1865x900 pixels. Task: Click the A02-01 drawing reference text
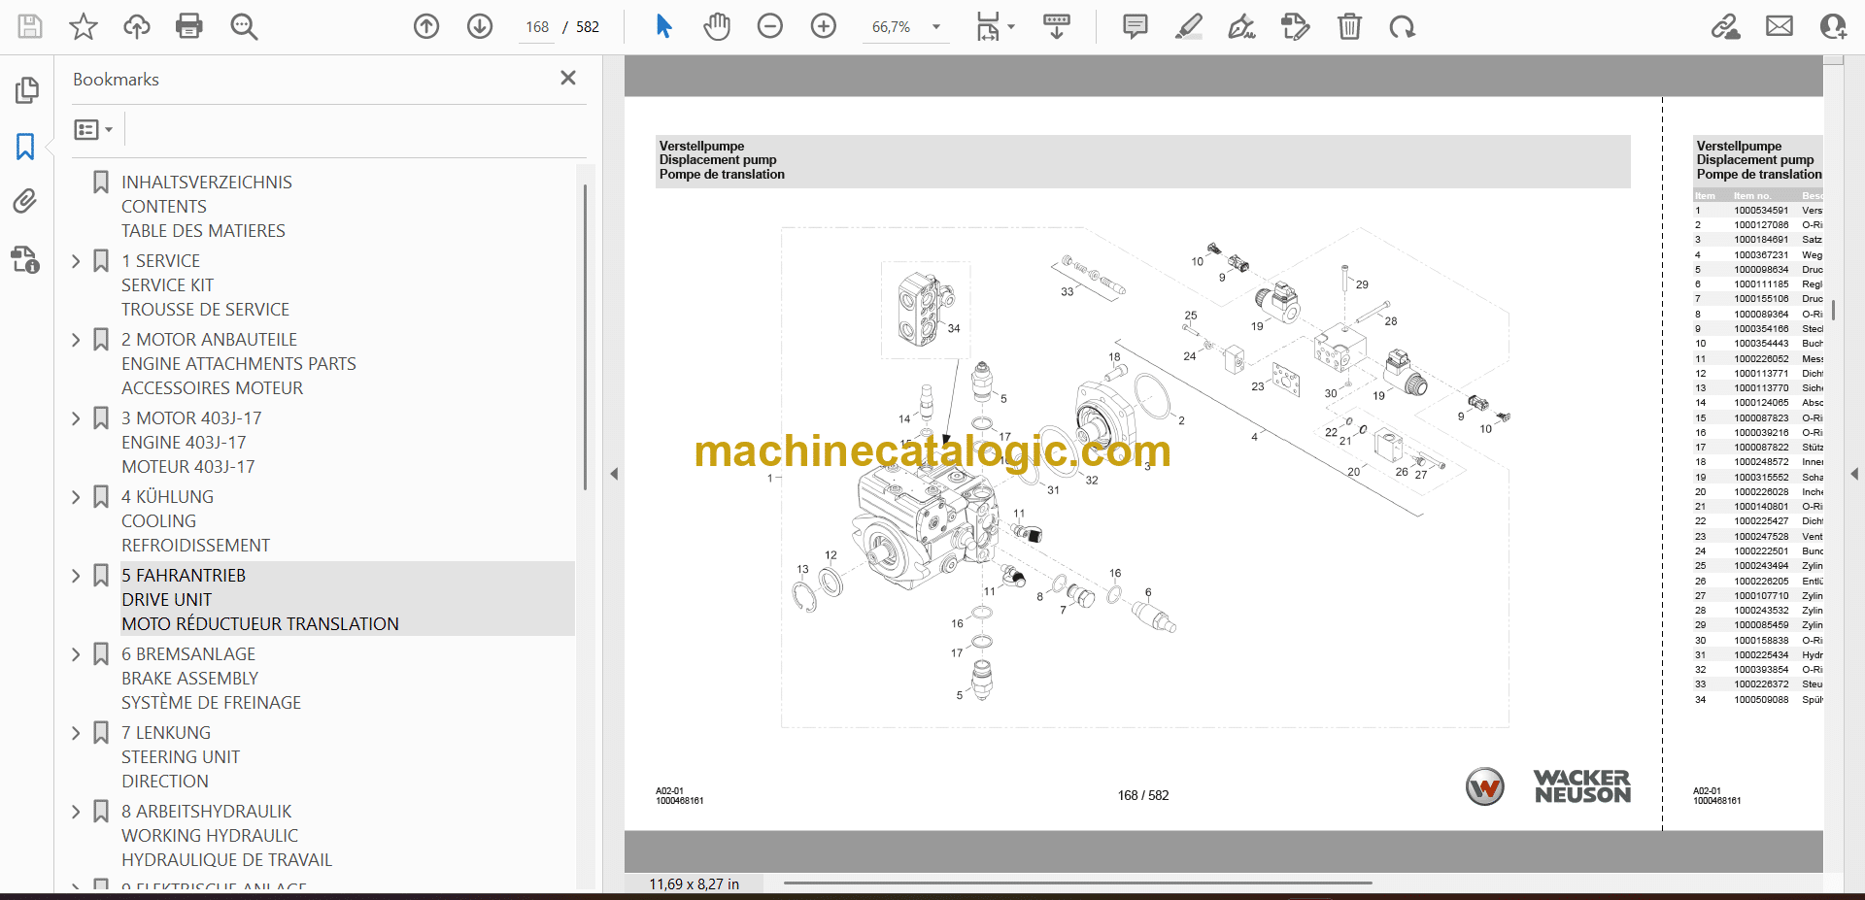click(x=669, y=791)
